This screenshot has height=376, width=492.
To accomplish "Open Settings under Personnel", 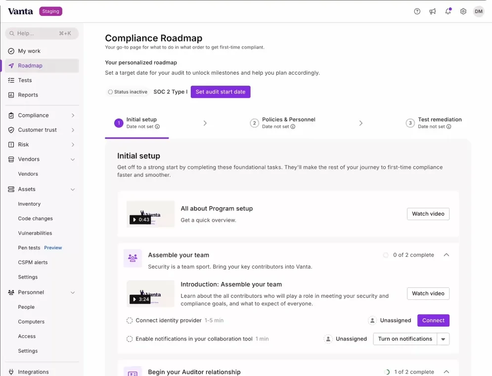I will 28,351.
